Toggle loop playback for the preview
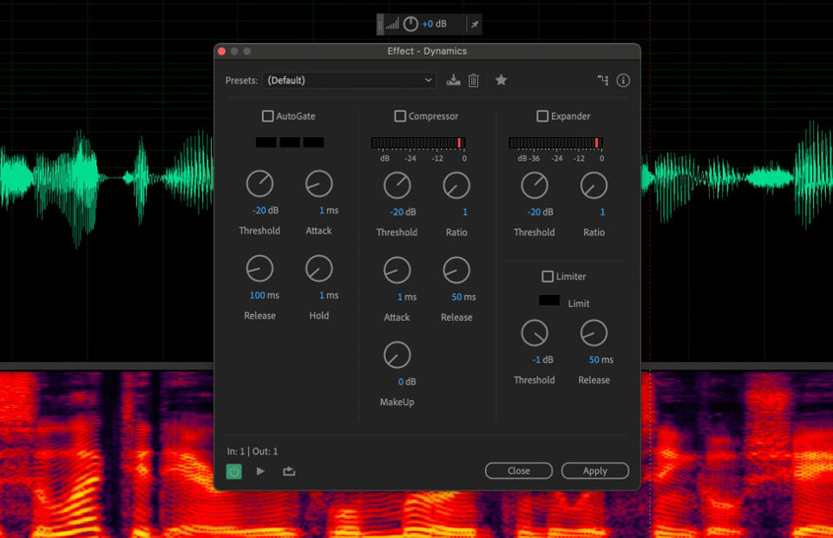This screenshot has width=833, height=538. [287, 470]
